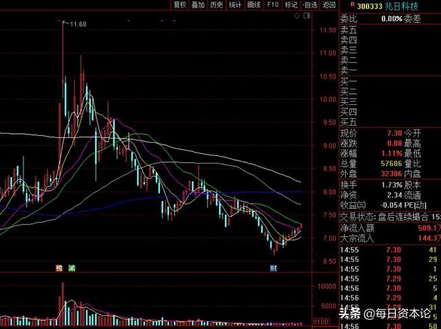Screen dimensions: 441x329
Task: Click the 标记 mark button
Action: click(291, 5)
